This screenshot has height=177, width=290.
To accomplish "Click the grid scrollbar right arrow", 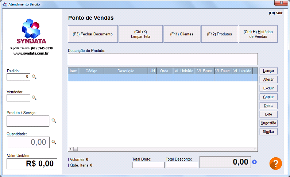I will pos(255,149).
